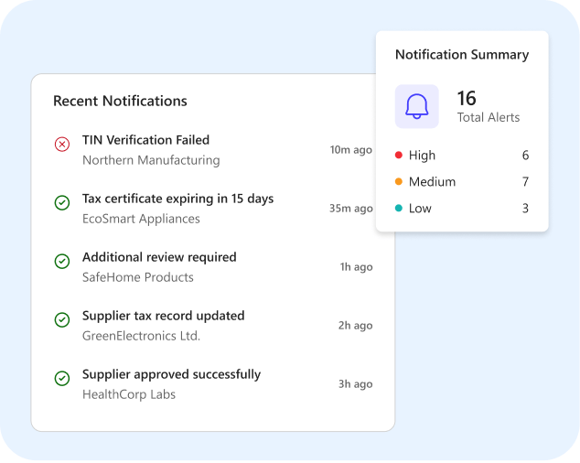The height and width of the screenshot is (463, 580).
Task: Click the Low alert count 3
Action: click(525, 209)
